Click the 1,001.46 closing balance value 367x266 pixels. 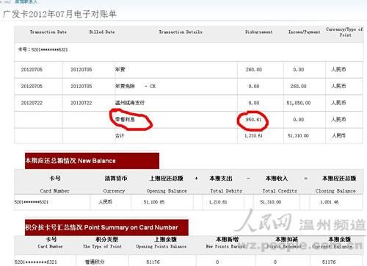(330, 202)
